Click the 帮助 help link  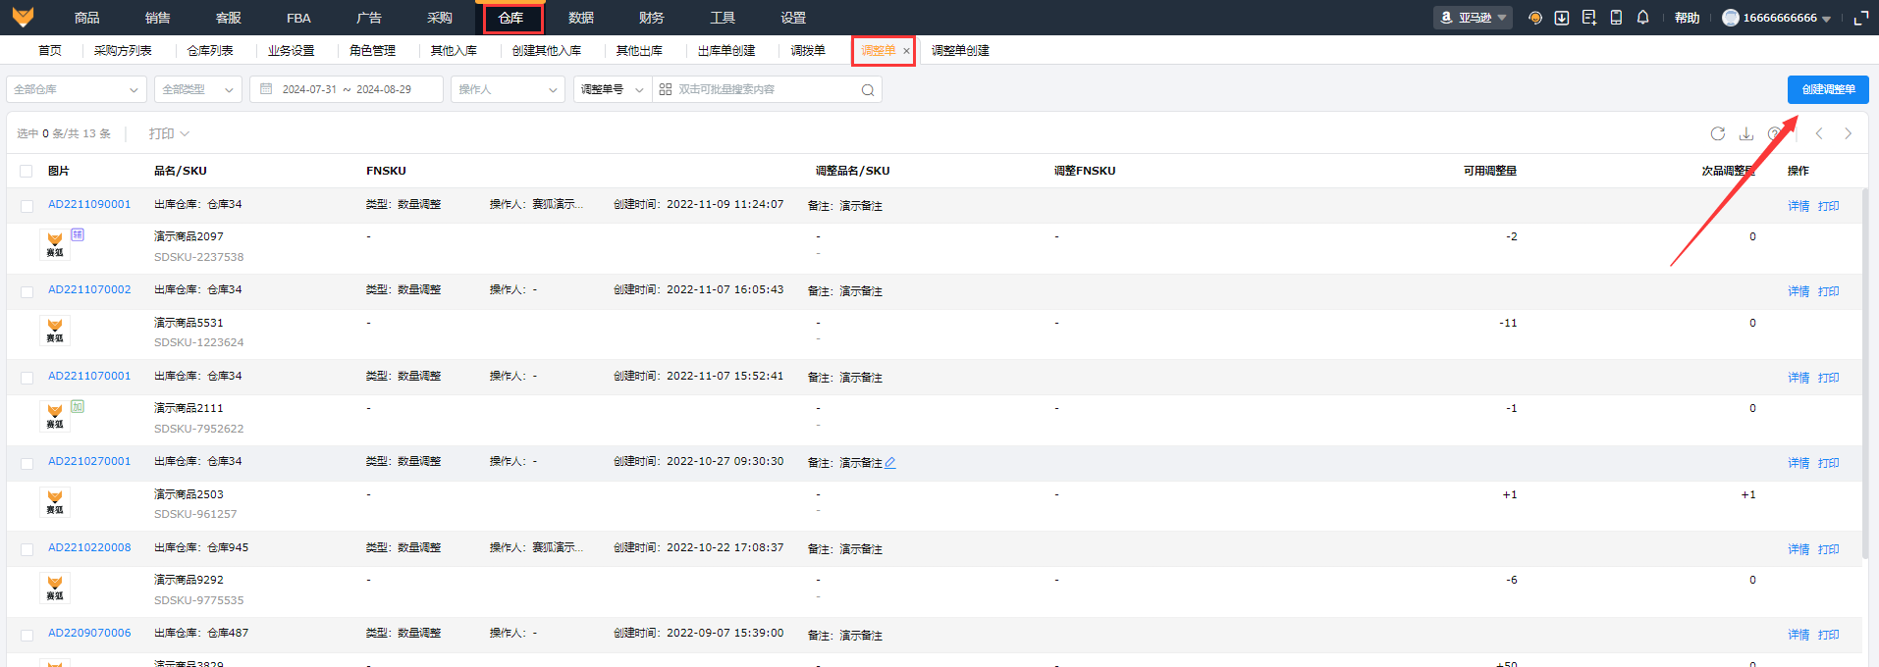tap(1687, 18)
